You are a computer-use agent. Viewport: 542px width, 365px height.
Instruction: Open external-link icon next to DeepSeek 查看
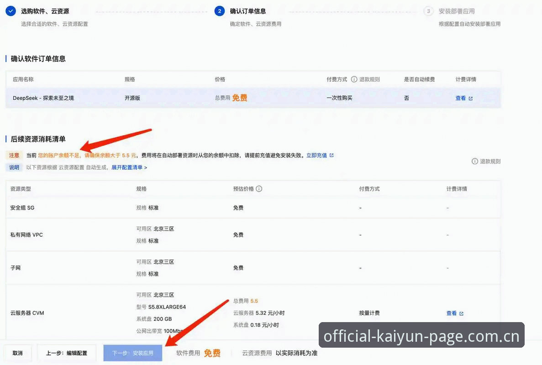coord(470,99)
